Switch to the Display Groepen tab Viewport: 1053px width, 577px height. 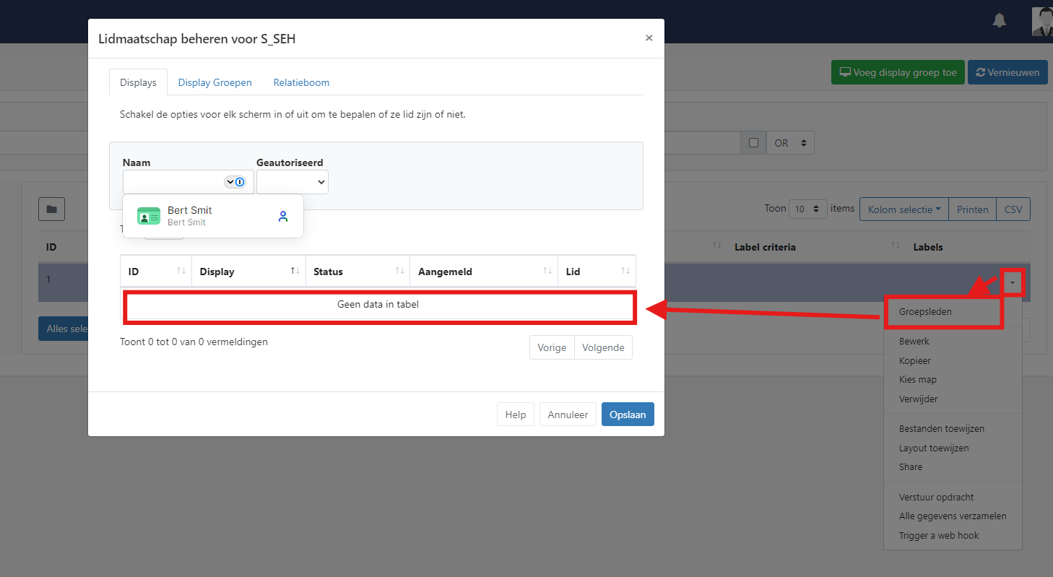(214, 82)
